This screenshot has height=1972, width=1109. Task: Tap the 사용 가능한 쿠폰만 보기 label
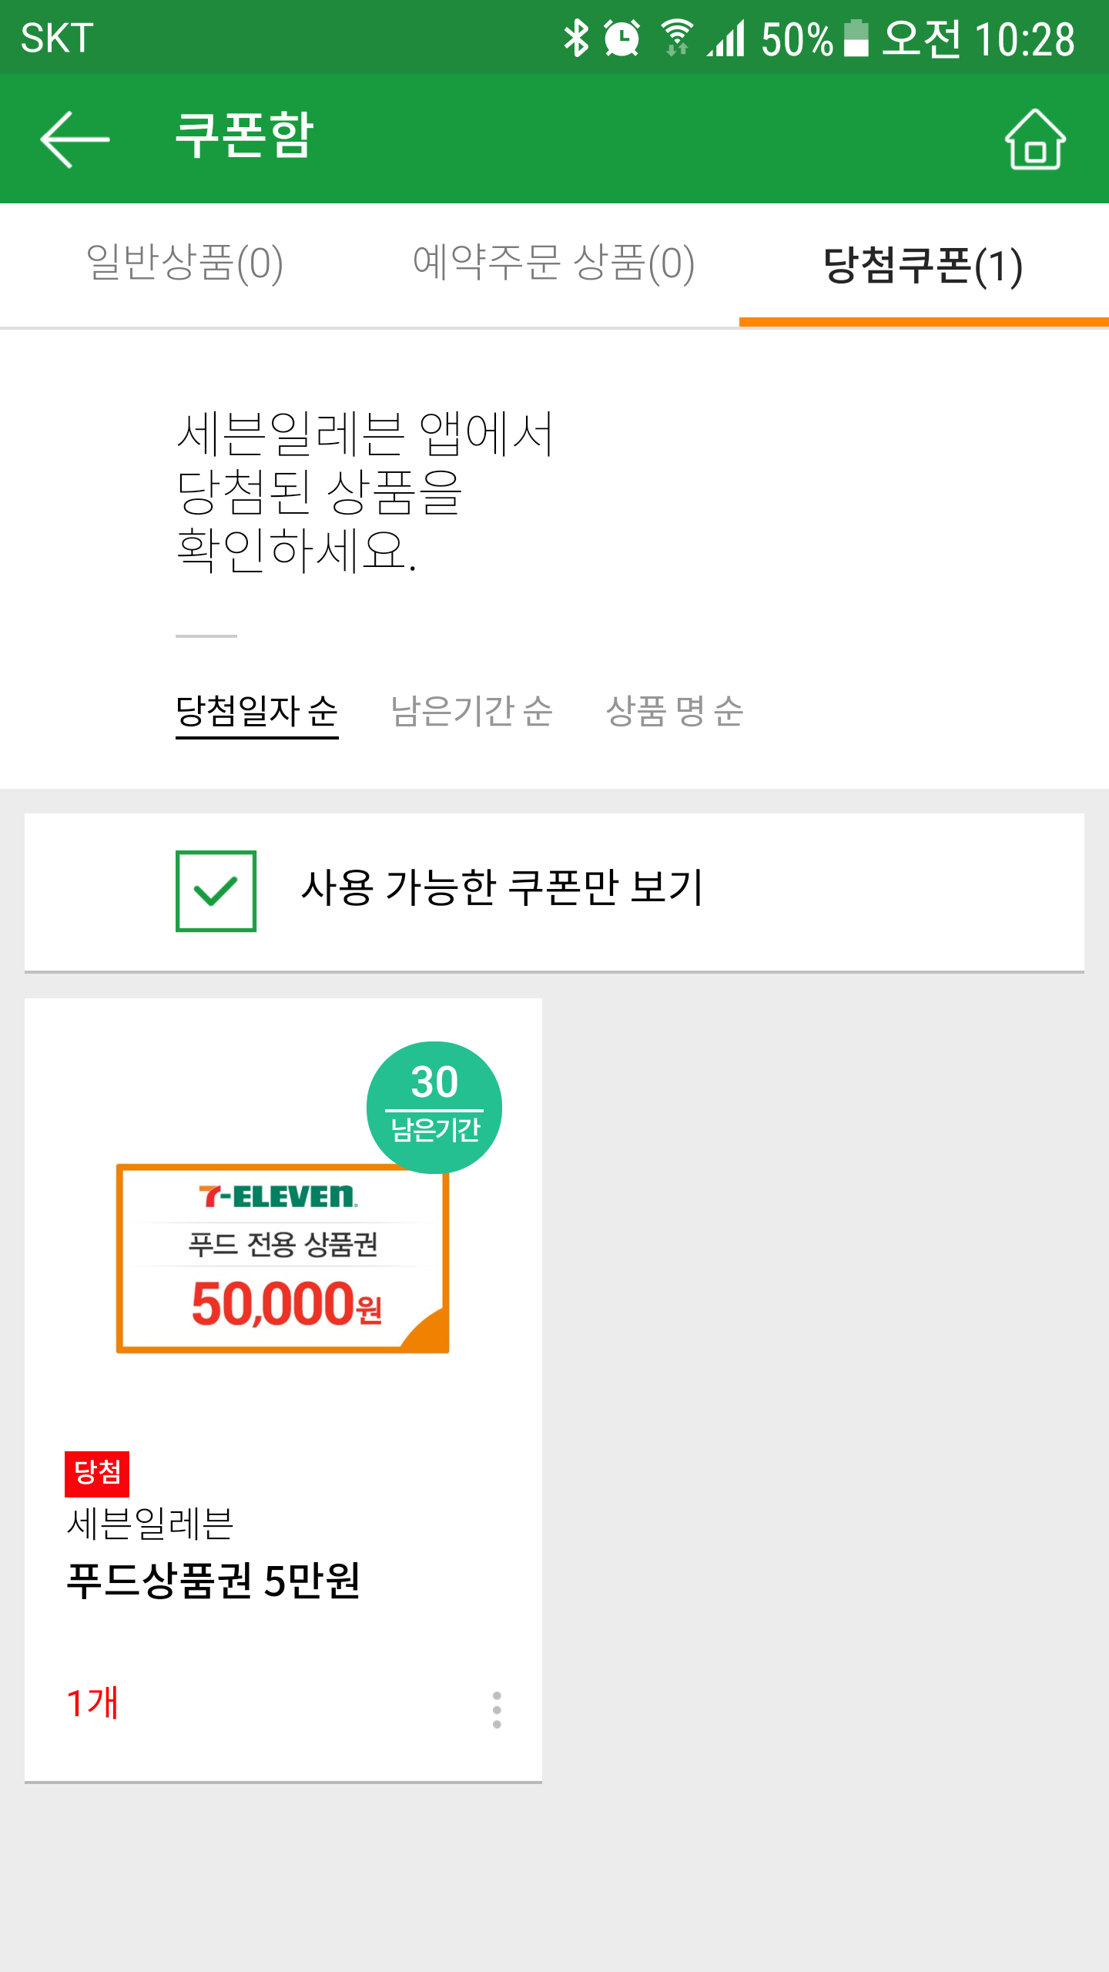click(502, 887)
